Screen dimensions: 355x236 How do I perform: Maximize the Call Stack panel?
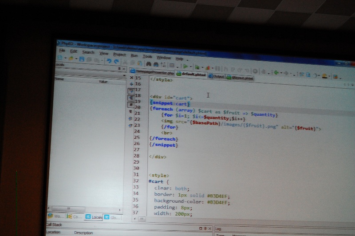coord(201,228)
